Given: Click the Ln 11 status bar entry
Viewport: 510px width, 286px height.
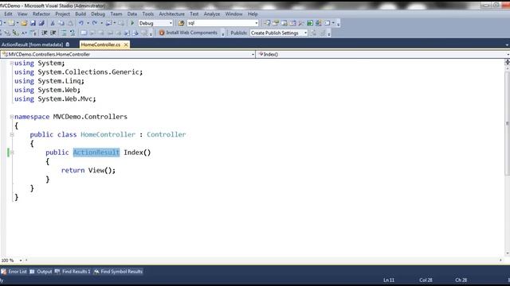Looking at the screenshot, I should point(389,280).
